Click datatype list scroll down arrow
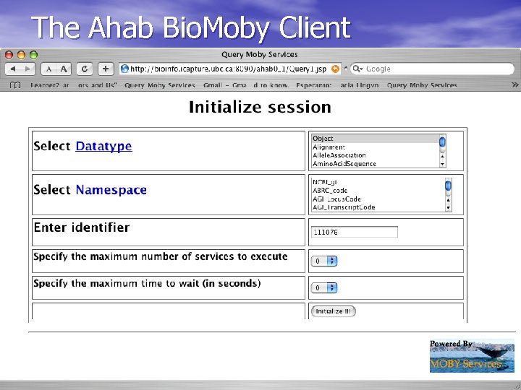 [442, 164]
